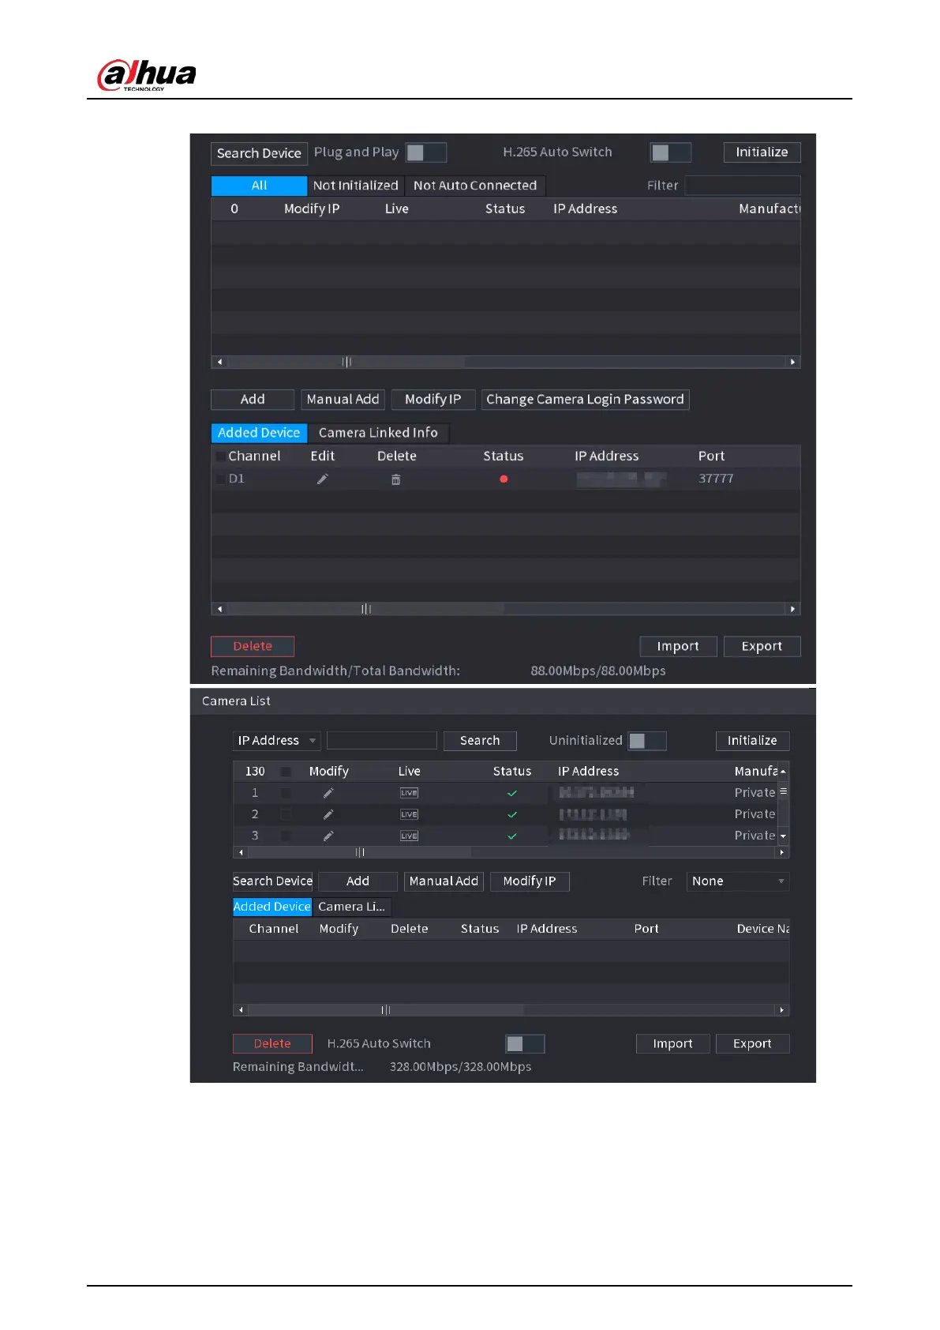Click the Camera List window title
This screenshot has height=1330, width=940.
(236, 701)
